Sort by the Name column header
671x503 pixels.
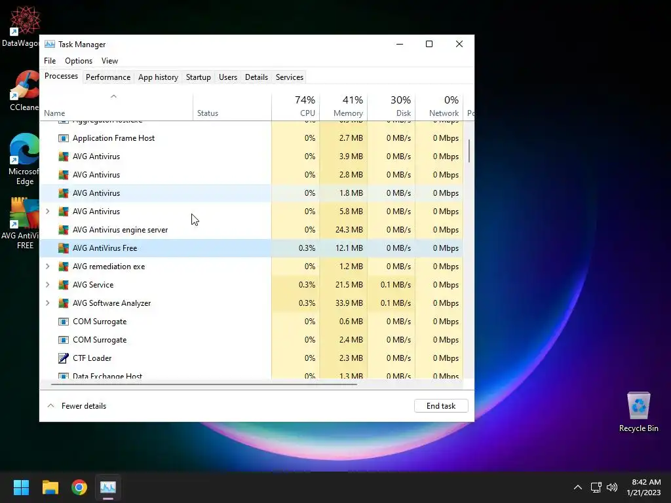pyautogui.click(x=117, y=106)
